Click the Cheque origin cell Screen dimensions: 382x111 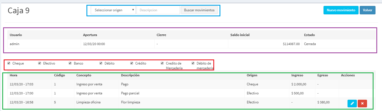tap(252, 84)
